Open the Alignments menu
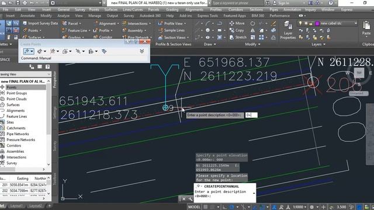The height and width of the screenshot is (210, 374). (194, 9)
